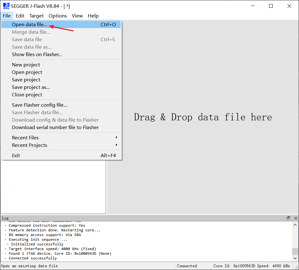Close the J-Flash window
Viewport: 299px width, 270px height.
[x=289, y=6]
